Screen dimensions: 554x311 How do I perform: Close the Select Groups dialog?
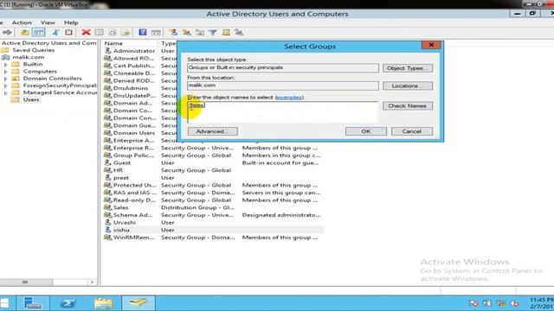point(431,45)
